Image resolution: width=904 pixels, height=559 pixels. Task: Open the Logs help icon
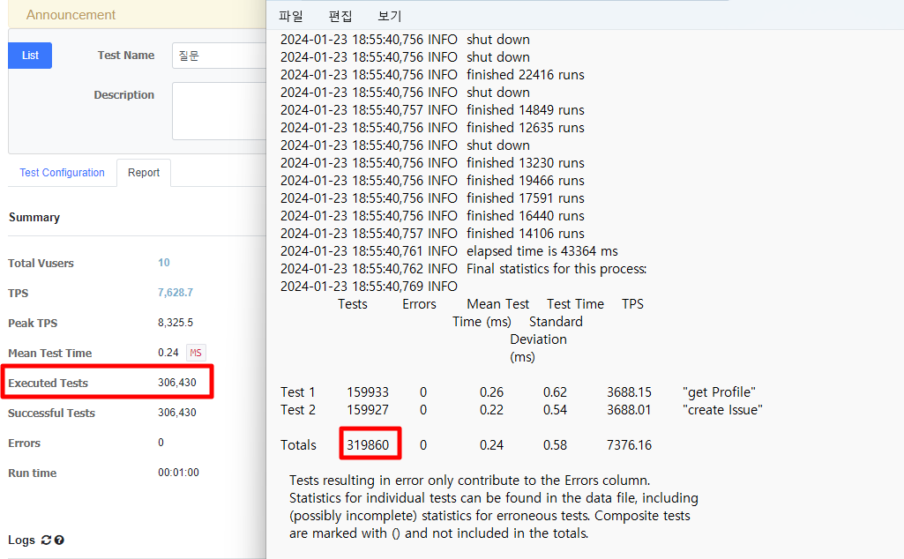pos(59,540)
